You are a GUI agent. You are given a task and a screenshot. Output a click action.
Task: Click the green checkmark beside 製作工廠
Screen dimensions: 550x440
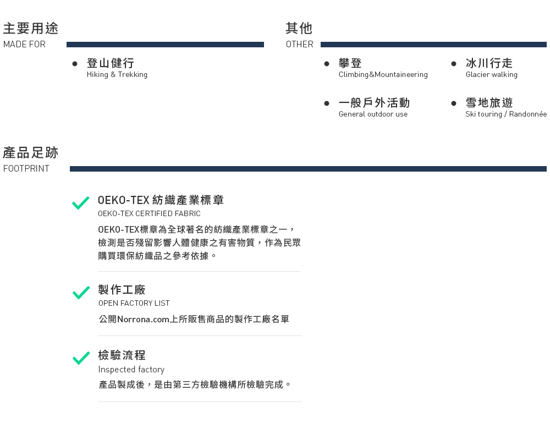pyautogui.click(x=81, y=293)
